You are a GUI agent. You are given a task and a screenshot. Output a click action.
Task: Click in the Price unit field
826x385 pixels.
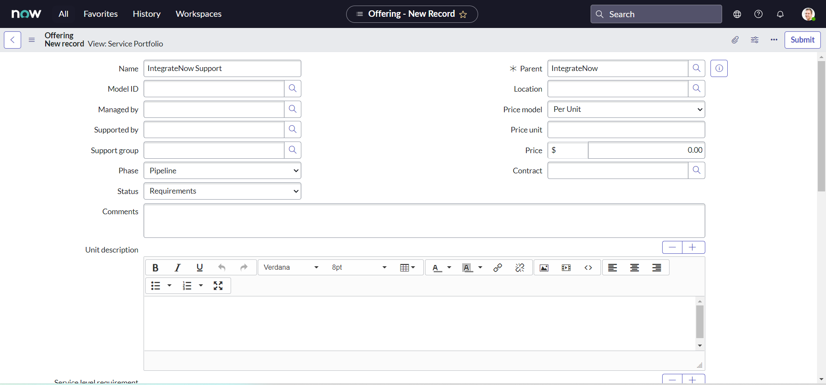pyautogui.click(x=626, y=129)
